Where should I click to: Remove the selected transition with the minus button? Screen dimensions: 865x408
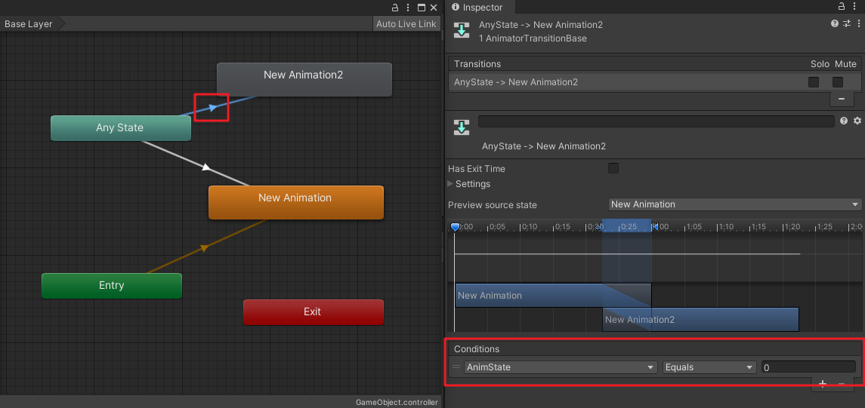click(x=842, y=99)
